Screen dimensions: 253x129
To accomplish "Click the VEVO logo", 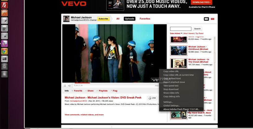I will [x=74, y=3].
